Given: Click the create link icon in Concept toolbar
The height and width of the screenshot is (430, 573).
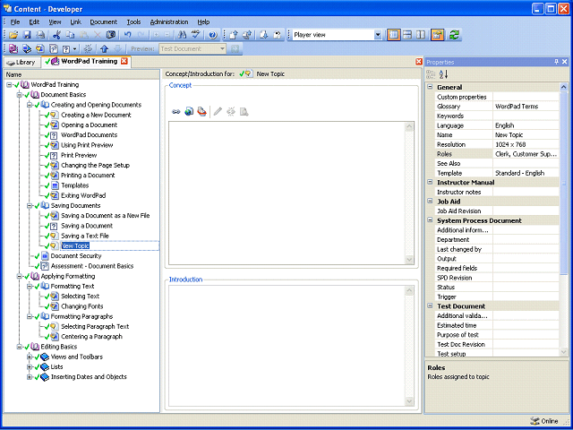Looking at the screenshot, I should (175, 111).
